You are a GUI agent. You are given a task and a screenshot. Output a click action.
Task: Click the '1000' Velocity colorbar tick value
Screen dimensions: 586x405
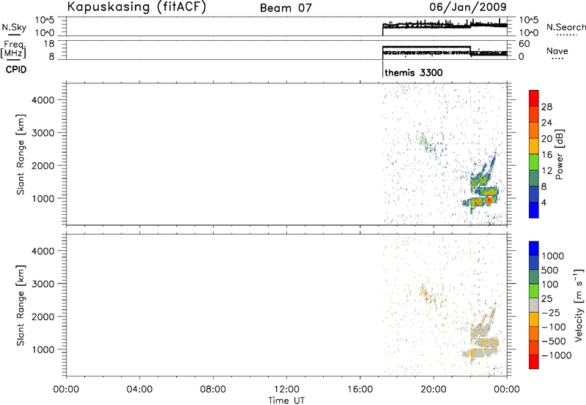(x=553, y=256)
